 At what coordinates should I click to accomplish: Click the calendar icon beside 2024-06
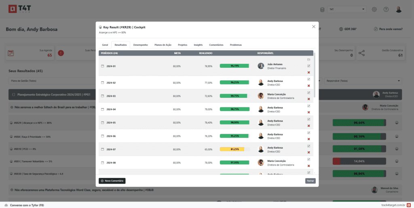pos(102,136)
